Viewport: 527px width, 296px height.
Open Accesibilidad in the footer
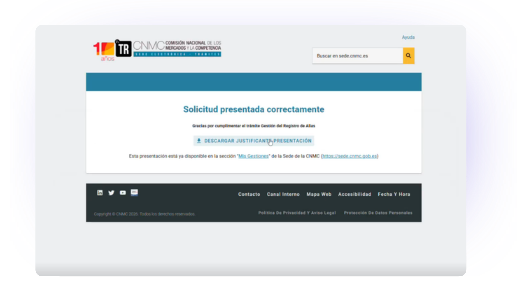(355, 194)
